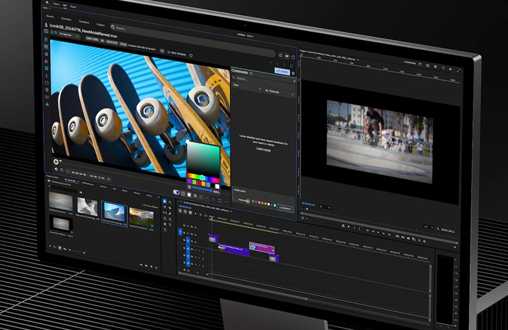The width and height of the screenshot is (508, 330).
Task: Pick the white comment color dot
Action: pos(269,204)
